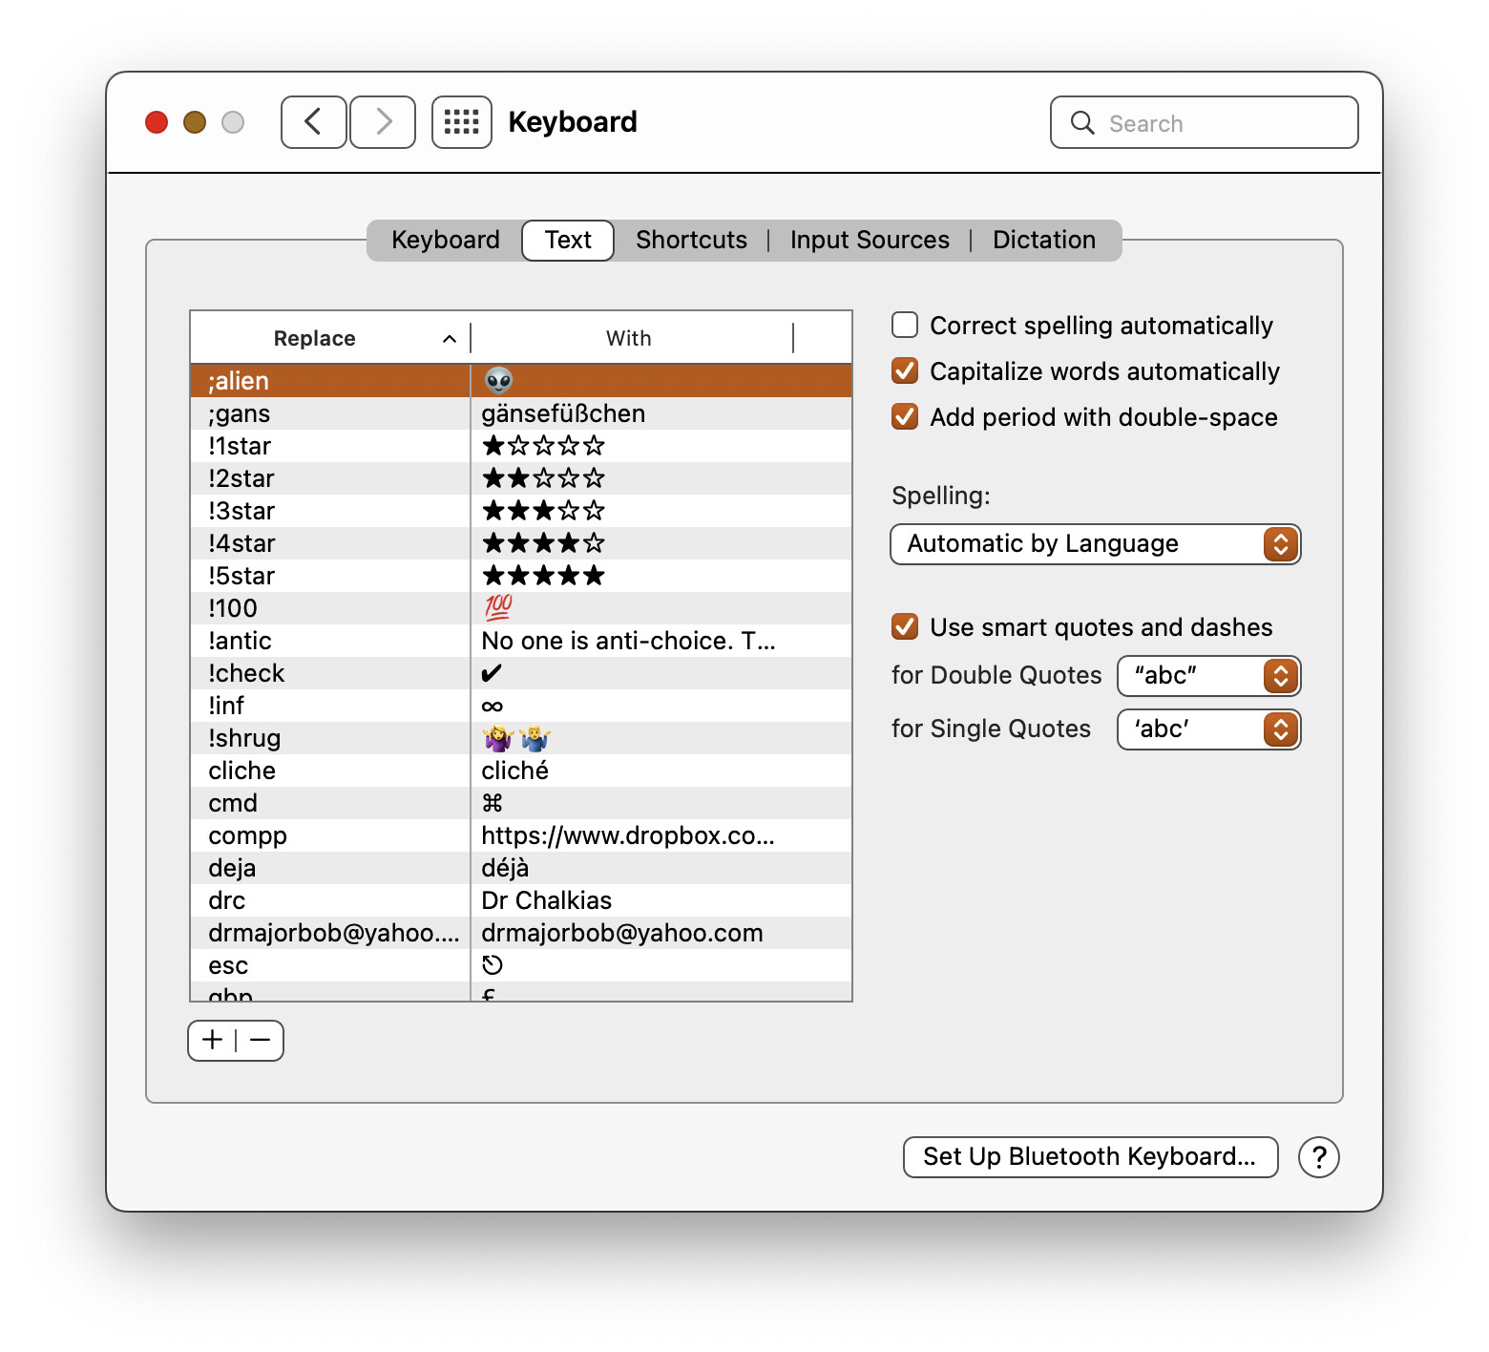The width and height of the screenshot is (1489, 1352).
Task: Open help with the question mark button
Action: [x=1318, y=1157]
